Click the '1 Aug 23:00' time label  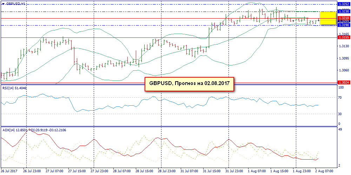coord(301,171)
